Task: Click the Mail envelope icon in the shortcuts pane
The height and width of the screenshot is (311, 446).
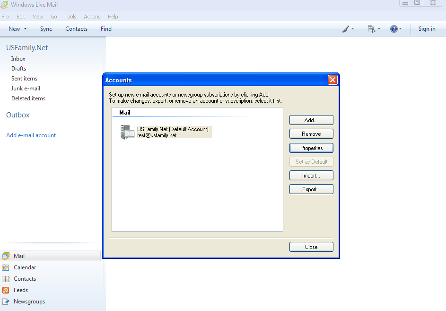Action: coord(6,256)
